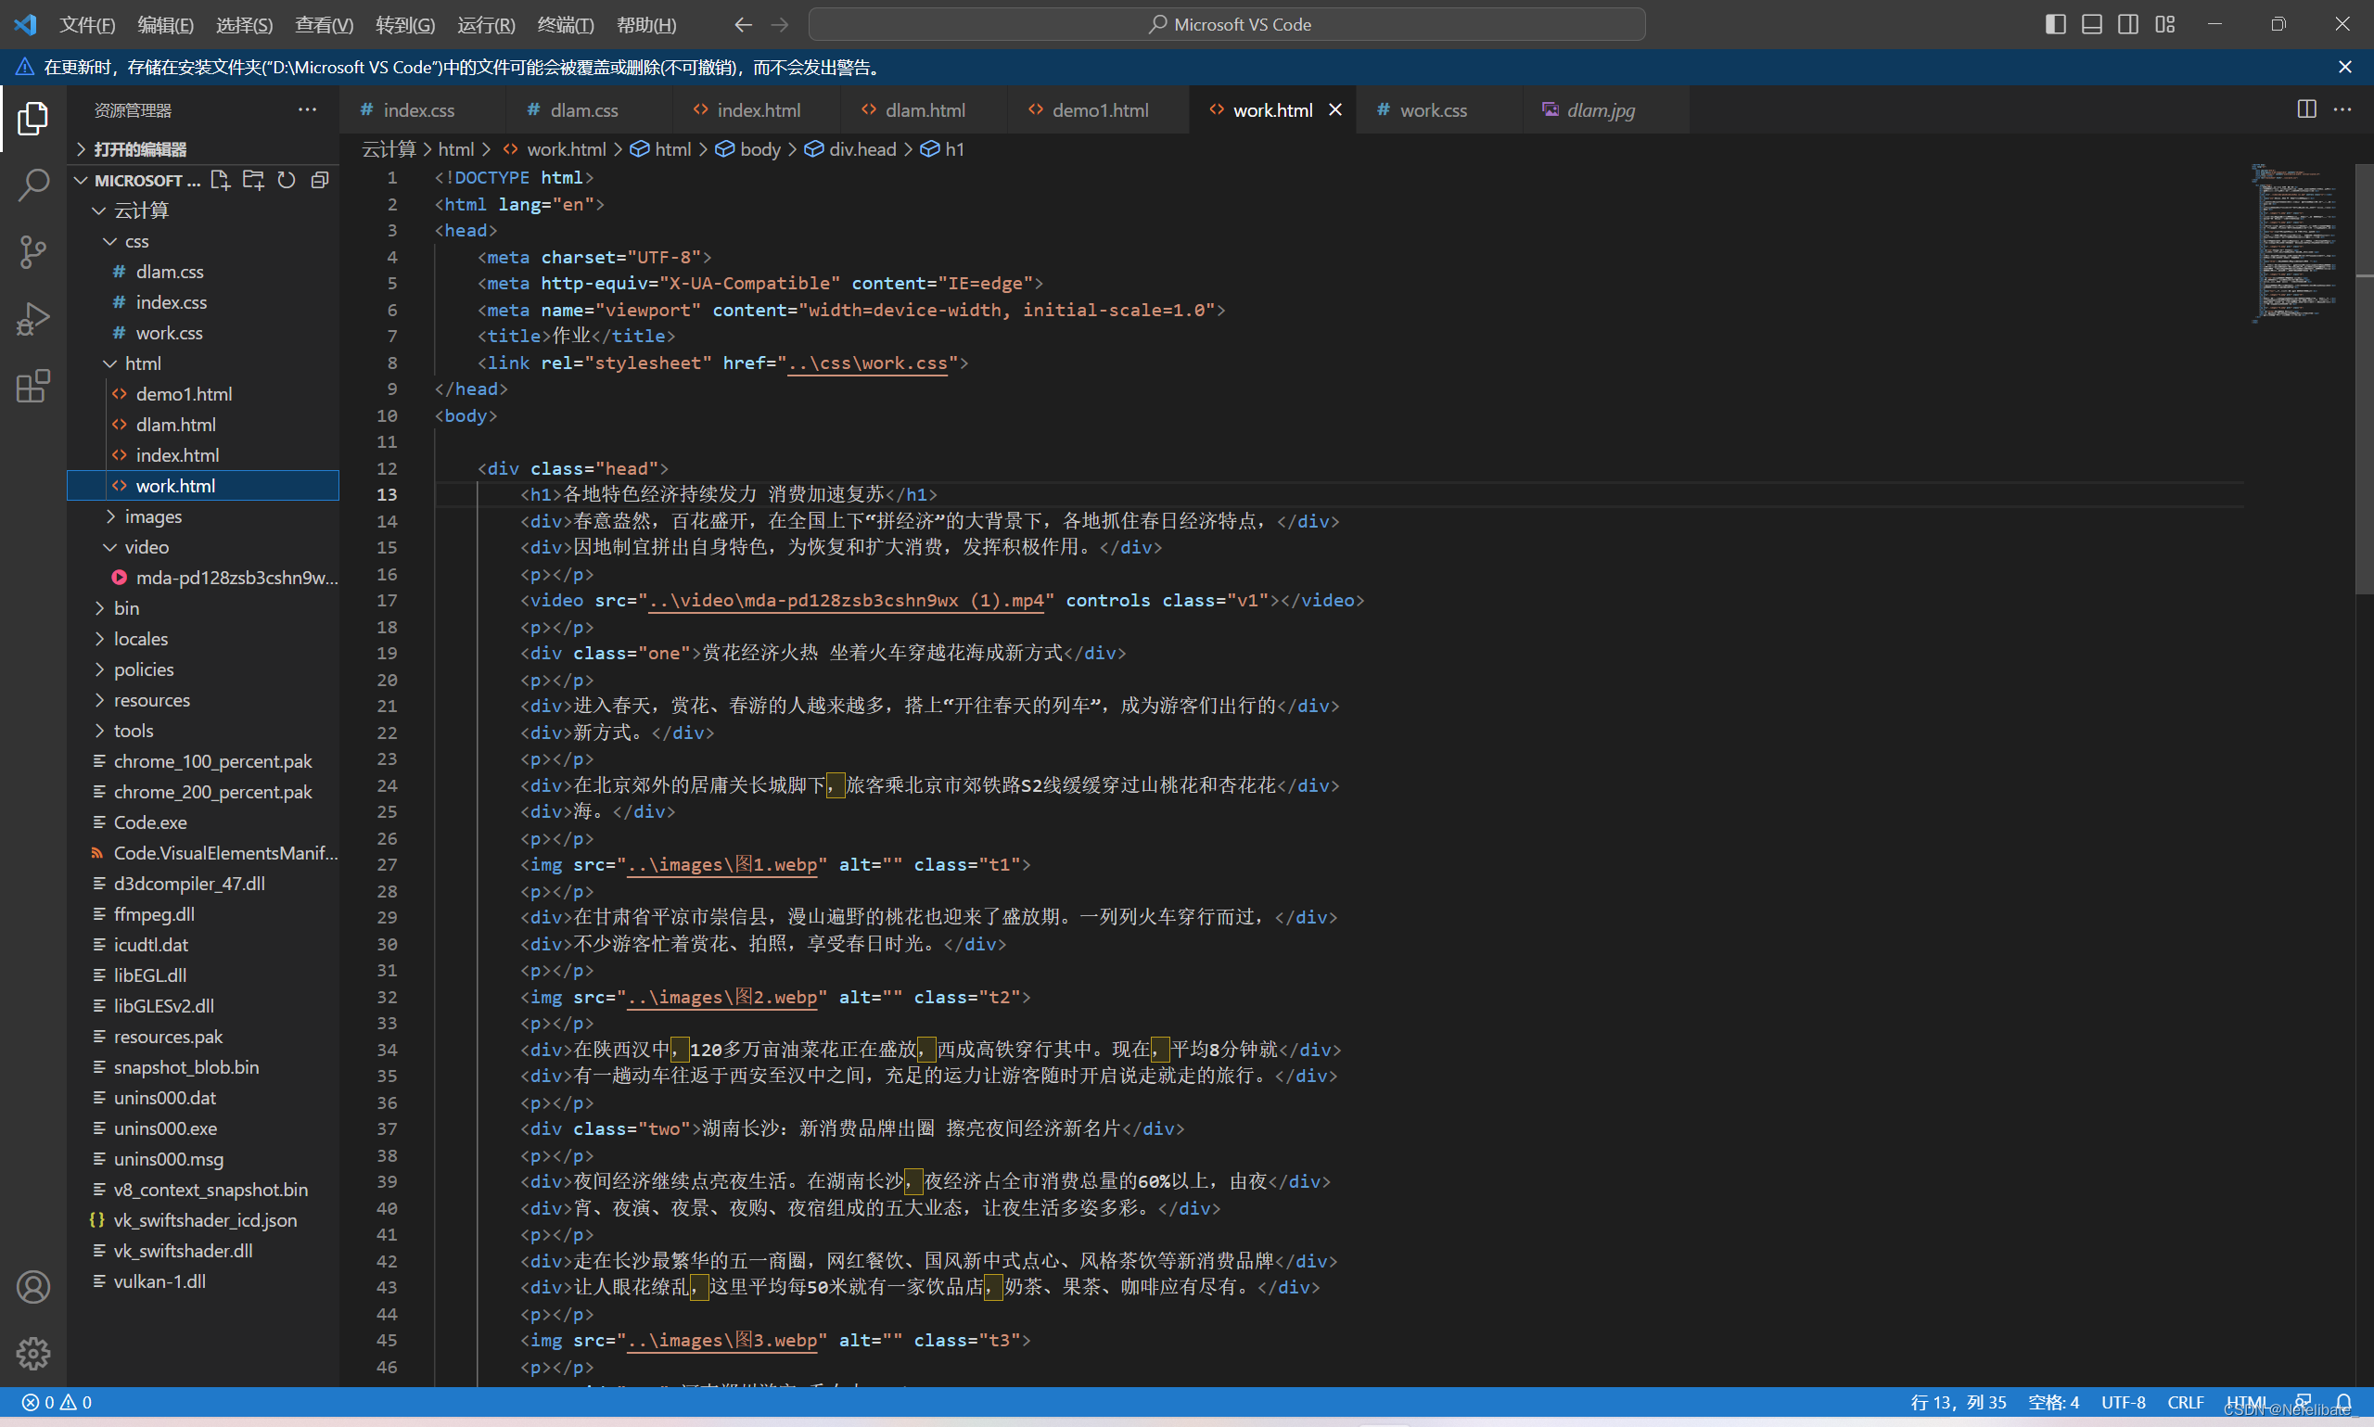This screenshot has height=1427, width=2374.
Task: Open the 终端(T) menu
Action: (x=566, y=24)
